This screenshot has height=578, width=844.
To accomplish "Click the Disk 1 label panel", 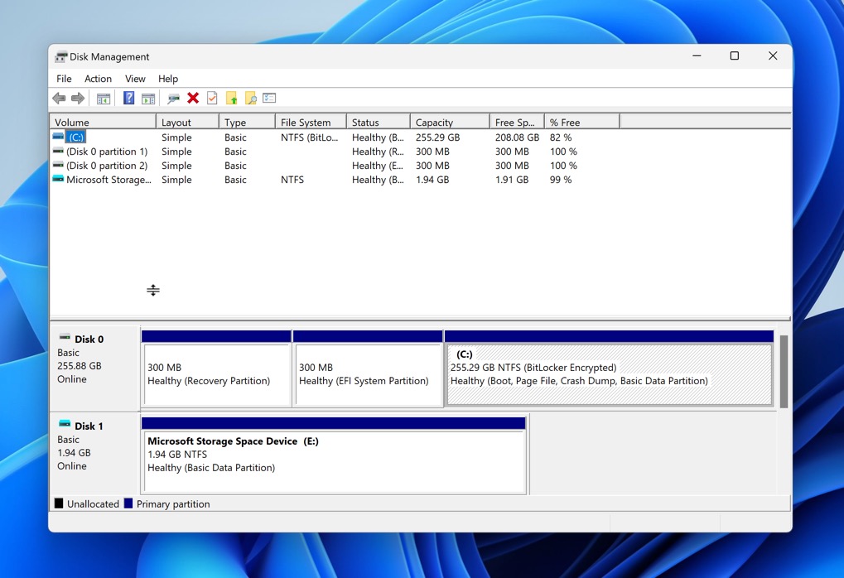I will (94, 453).
